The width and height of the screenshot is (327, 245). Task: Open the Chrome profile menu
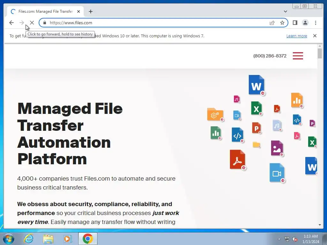305,23
